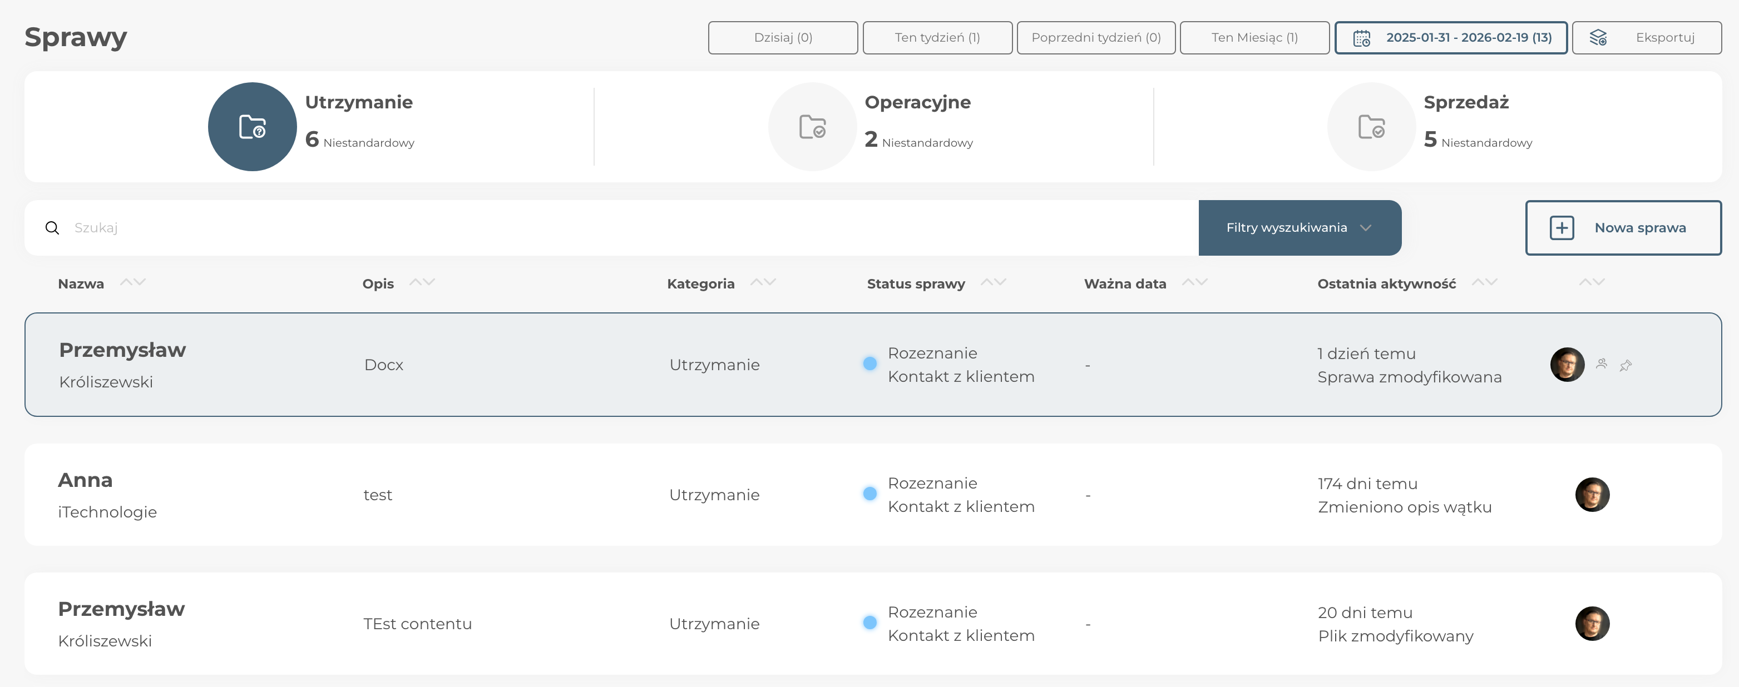Click the blue status dot on Anna row

coord(869,494)
